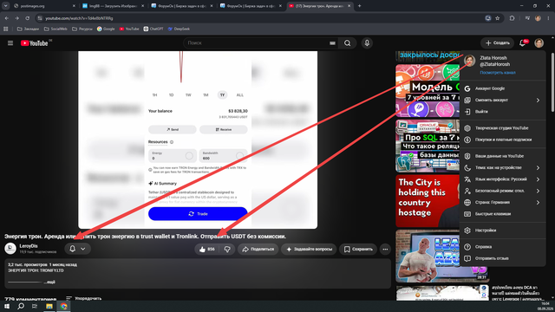Open the Google bookmark
The image size is (555, 312).
[106, 29]
